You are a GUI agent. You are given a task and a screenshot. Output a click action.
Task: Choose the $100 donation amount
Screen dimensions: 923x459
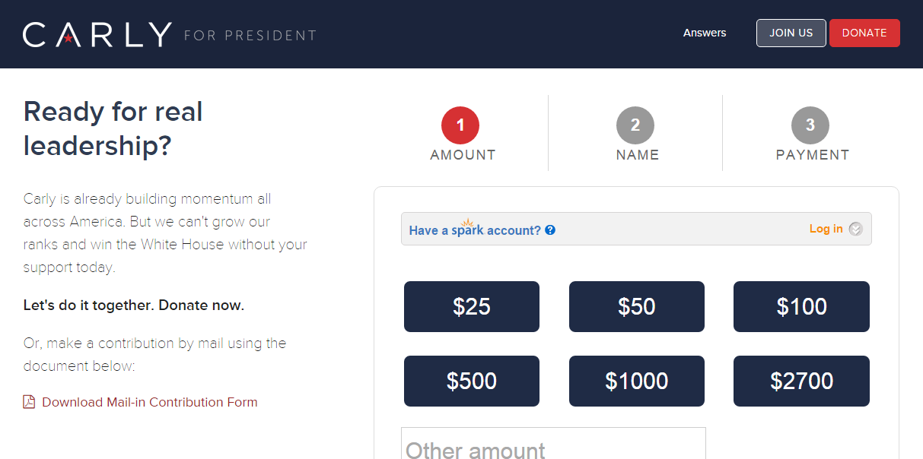click(x=801, y=306)
